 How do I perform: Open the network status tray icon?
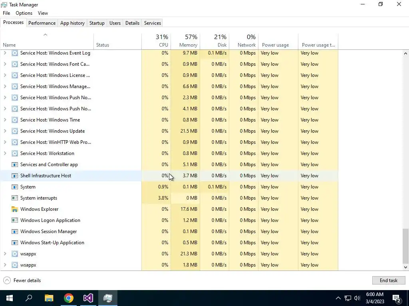click(348, 298)
